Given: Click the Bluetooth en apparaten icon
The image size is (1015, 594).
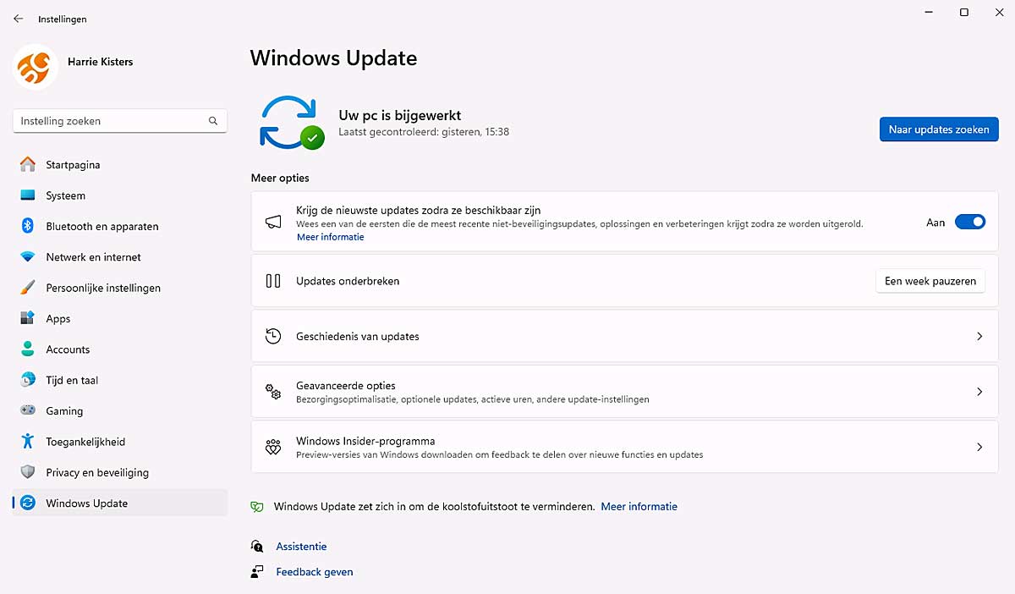Looking at the screenshot, I should 28,226.
